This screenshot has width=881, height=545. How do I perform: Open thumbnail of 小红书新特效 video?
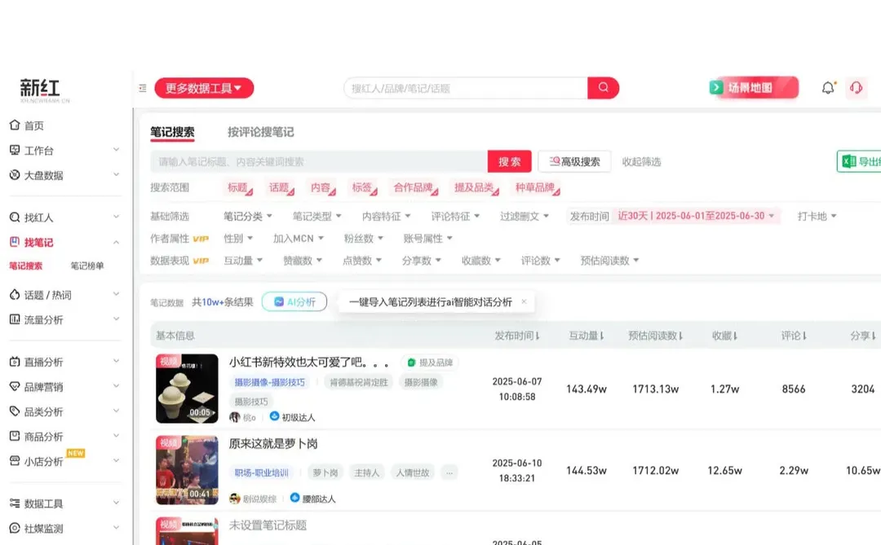tap(187, 389)
